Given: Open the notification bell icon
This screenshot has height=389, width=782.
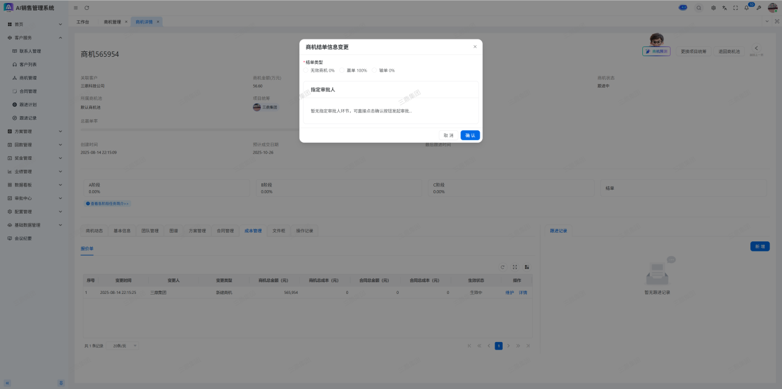Looking at the screenshot, I should pos(746,8).
